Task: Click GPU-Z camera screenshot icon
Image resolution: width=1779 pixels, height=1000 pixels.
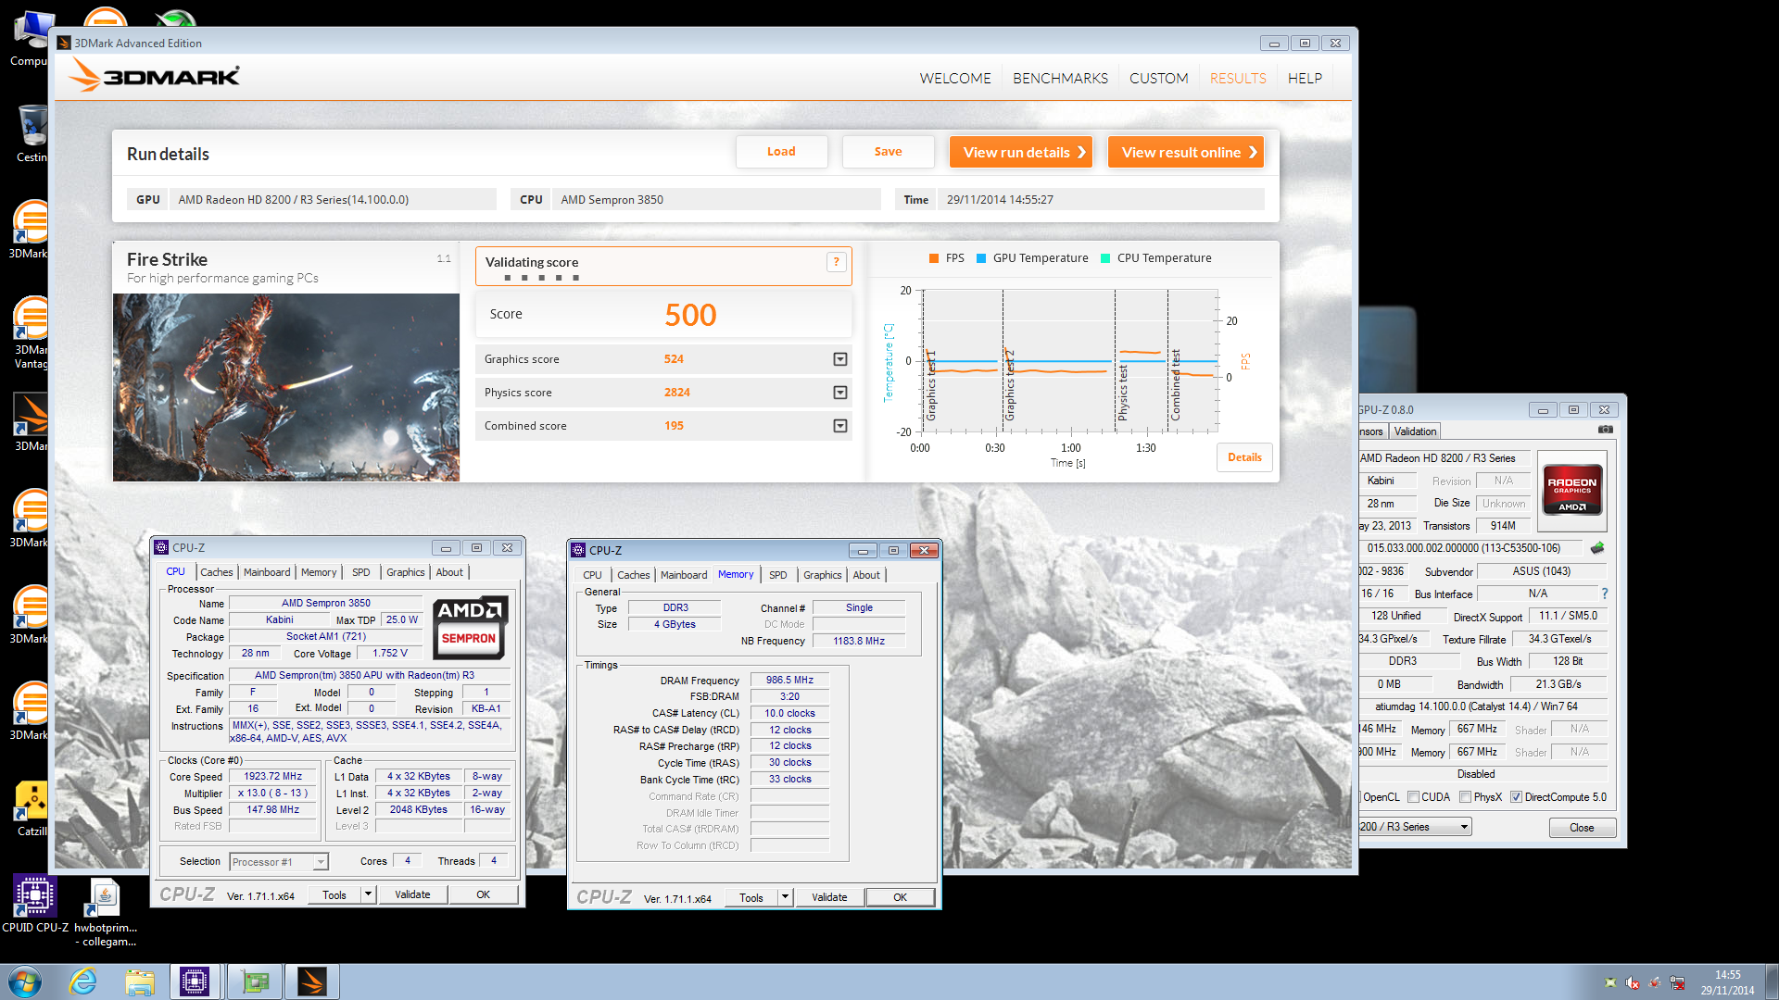Action: (x=1606, y=430)
